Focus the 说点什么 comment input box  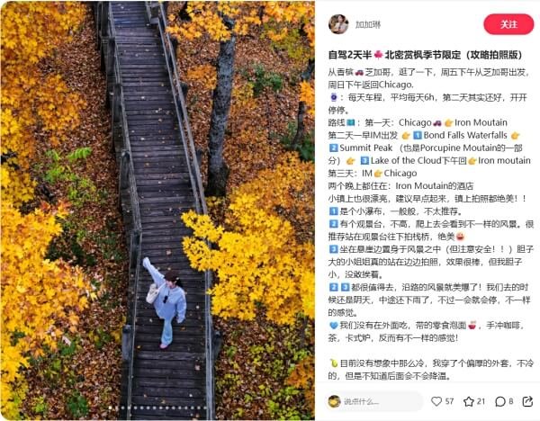pyautogui.click(x=374, y=401)
